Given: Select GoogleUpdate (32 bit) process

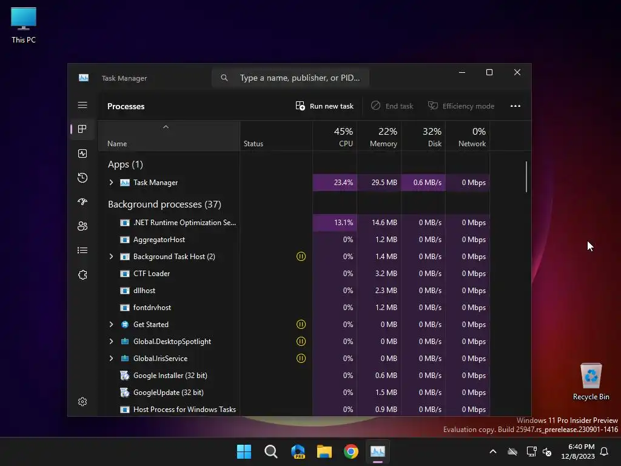Looking at the screenshot, I should click(294, 393).
